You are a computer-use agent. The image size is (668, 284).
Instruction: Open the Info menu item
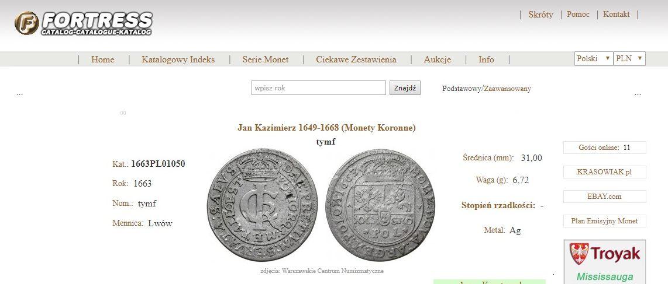tap(486, 59)
